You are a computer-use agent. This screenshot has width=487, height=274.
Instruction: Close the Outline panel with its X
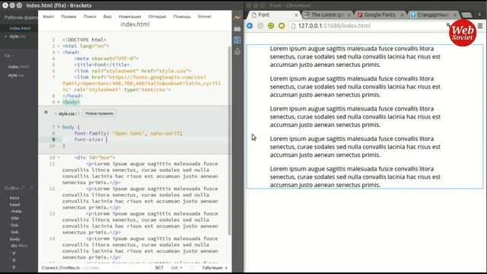click(x=32, y=188)
